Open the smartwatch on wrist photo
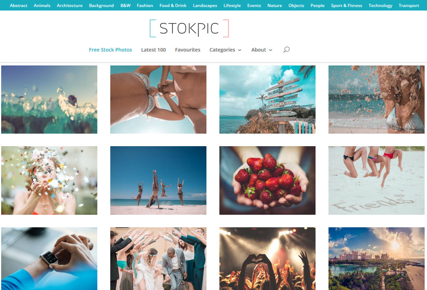Viewport: 427px width, 290px height. coord(49,259)
